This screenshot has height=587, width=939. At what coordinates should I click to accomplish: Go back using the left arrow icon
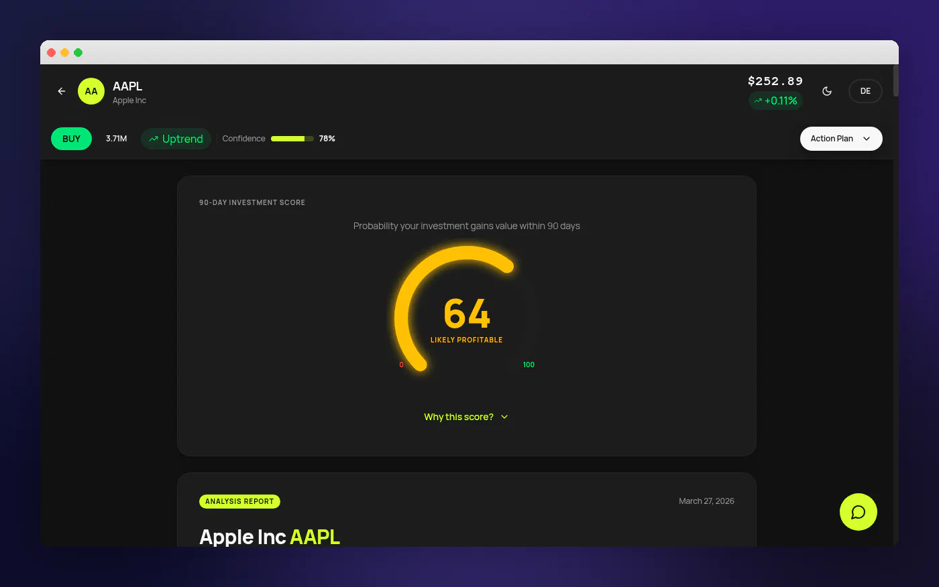[x=62, y=91]
